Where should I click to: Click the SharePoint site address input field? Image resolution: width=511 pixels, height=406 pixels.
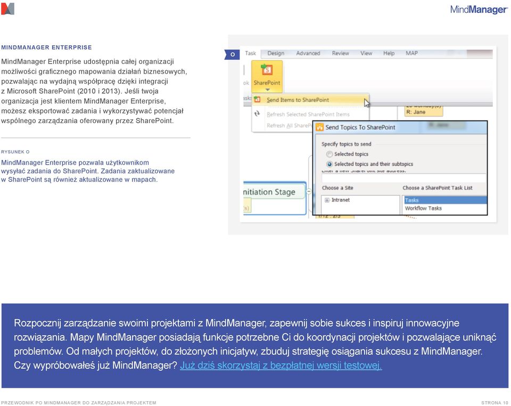click(x=403, y=178)
